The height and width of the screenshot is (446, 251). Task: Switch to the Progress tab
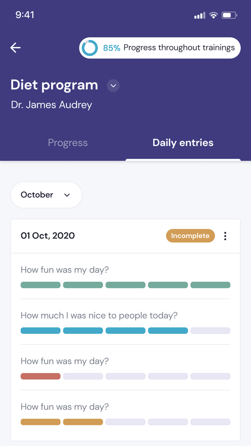point(68,143)
